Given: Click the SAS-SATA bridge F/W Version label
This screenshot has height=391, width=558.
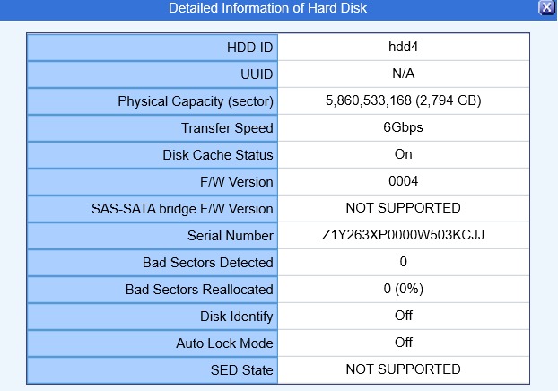Looking at the screenshot, I should (x=182, y=209).
